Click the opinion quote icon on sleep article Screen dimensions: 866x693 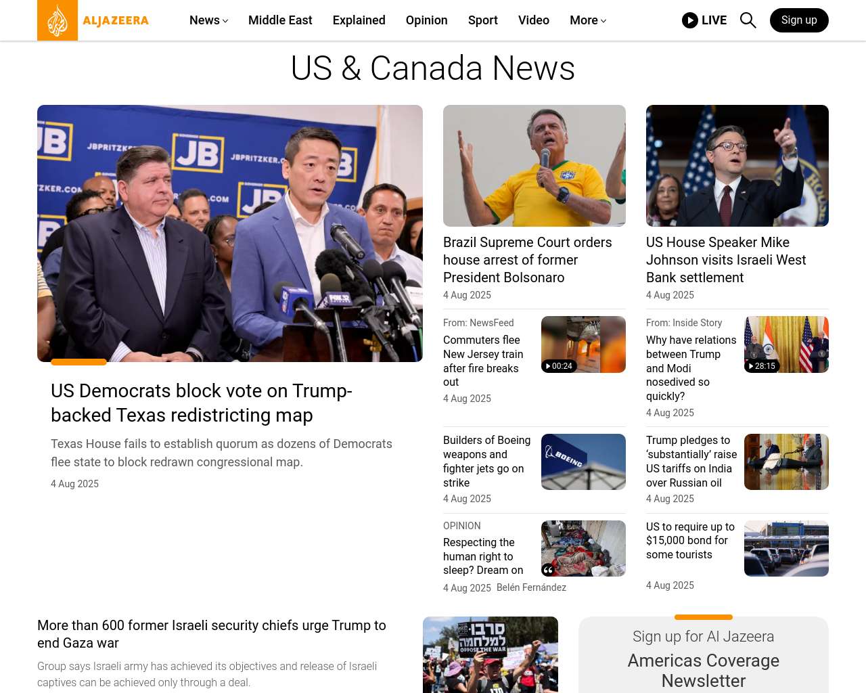pyautogui.click(x=549, y=570)
